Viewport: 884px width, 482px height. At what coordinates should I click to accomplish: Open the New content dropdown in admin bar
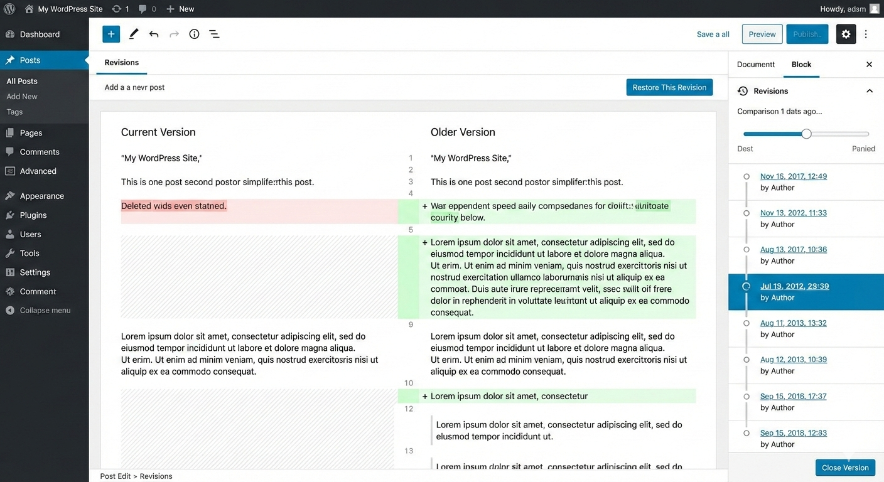pos(180,9)
